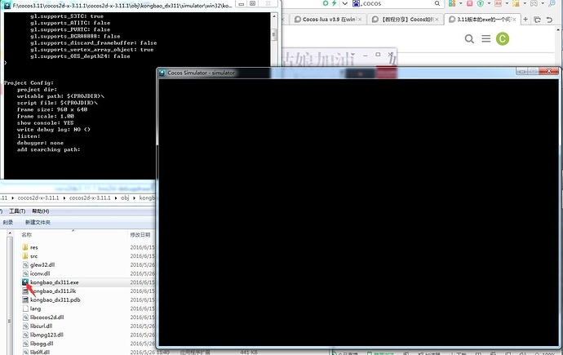This screenshot has height=355, width=563.
Task: Open the address bar history dropdown chevron
Action: coord(344,3)
